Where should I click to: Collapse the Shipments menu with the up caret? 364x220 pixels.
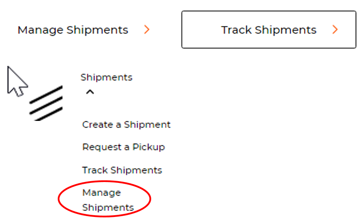[90, 92]
